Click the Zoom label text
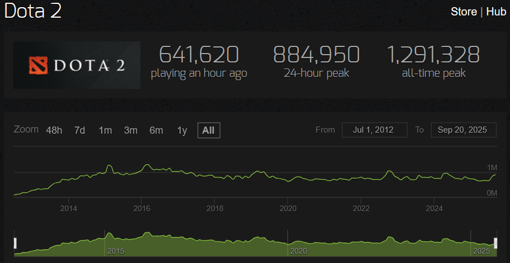 26,129
